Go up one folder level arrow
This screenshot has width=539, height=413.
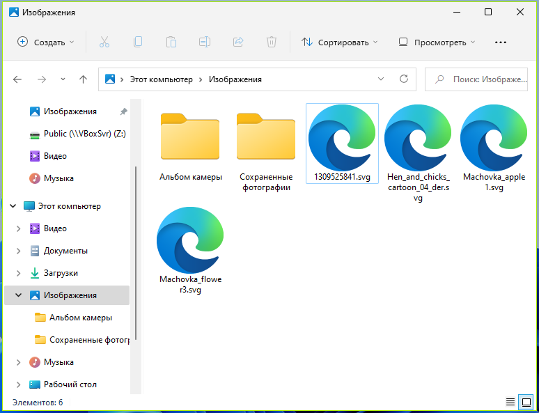[x=83, y=79]
